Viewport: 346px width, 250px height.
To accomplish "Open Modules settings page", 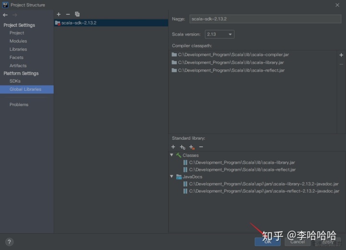I will pyautogui.click(x=18, y=41).
